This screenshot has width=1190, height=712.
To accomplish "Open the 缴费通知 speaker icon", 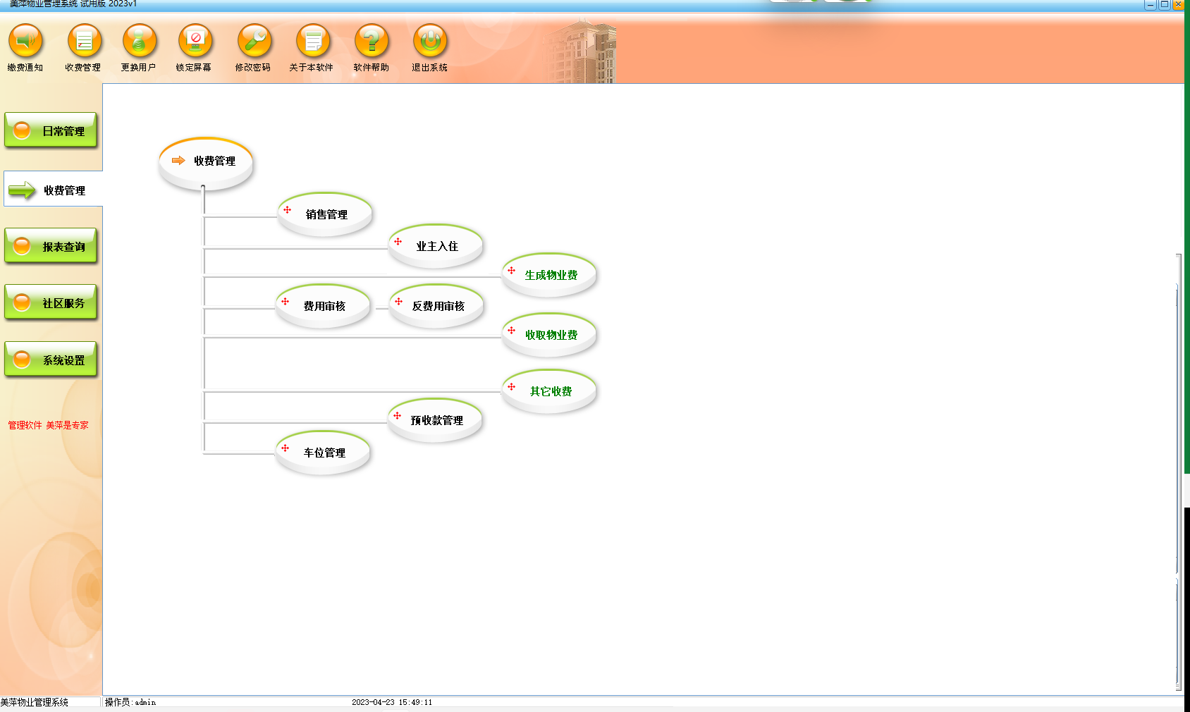I will (25, 42).
